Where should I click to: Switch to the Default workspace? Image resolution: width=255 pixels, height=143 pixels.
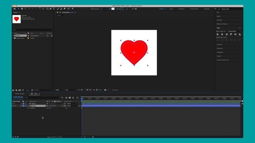[161, 9]
